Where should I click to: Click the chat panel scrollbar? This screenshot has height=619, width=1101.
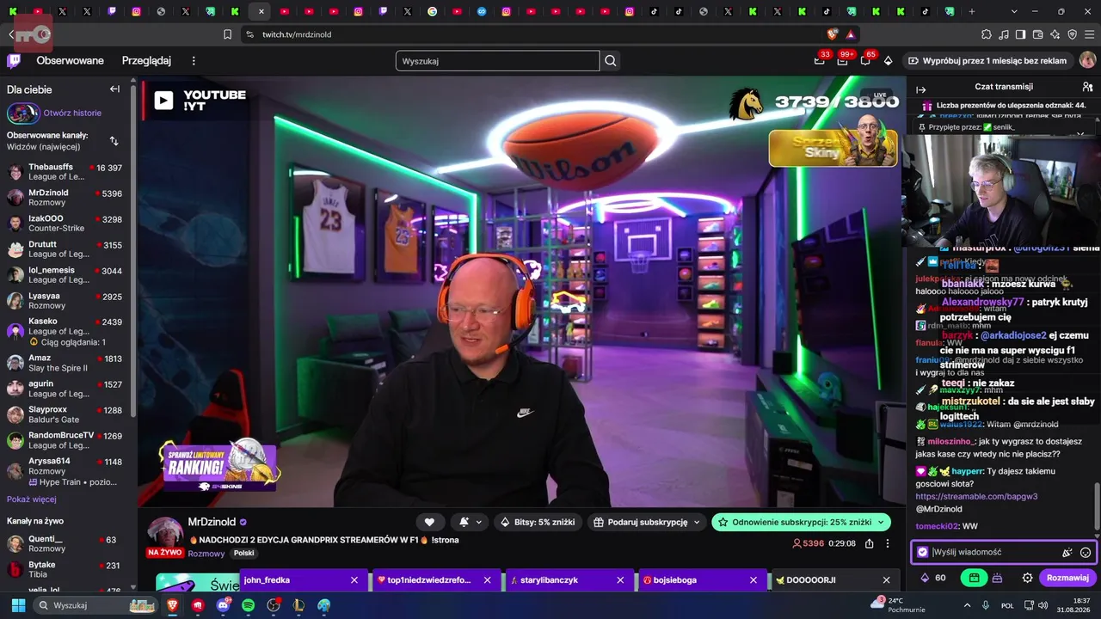[1096, 507]
